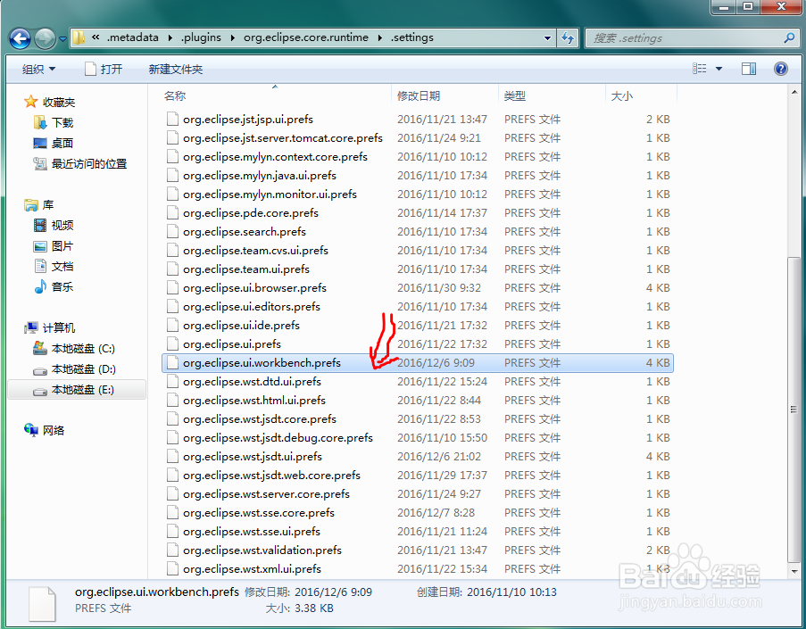Screen dimensions: 806x629
Task: Click .metadata in the breadcrumb path
Action: [x=132, y=37]
